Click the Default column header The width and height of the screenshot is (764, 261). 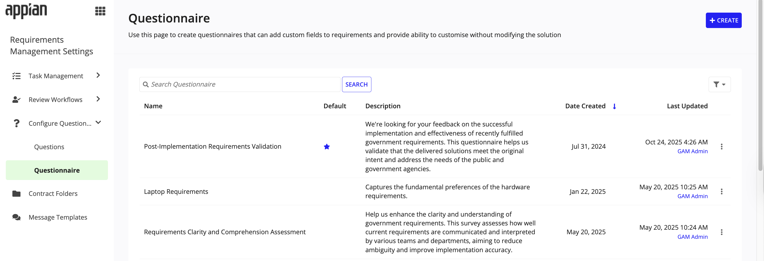click(x=335, y=106)
